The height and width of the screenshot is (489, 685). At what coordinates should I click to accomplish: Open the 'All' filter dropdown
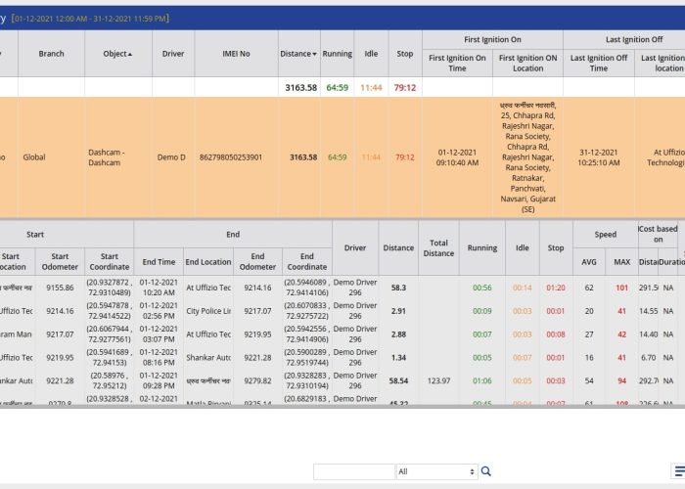click(436, 471)
